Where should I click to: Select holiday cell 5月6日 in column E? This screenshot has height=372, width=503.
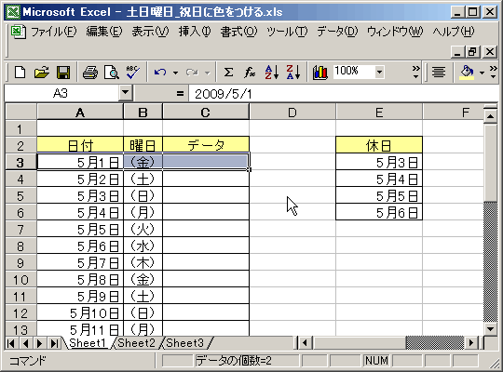(379, 212)
